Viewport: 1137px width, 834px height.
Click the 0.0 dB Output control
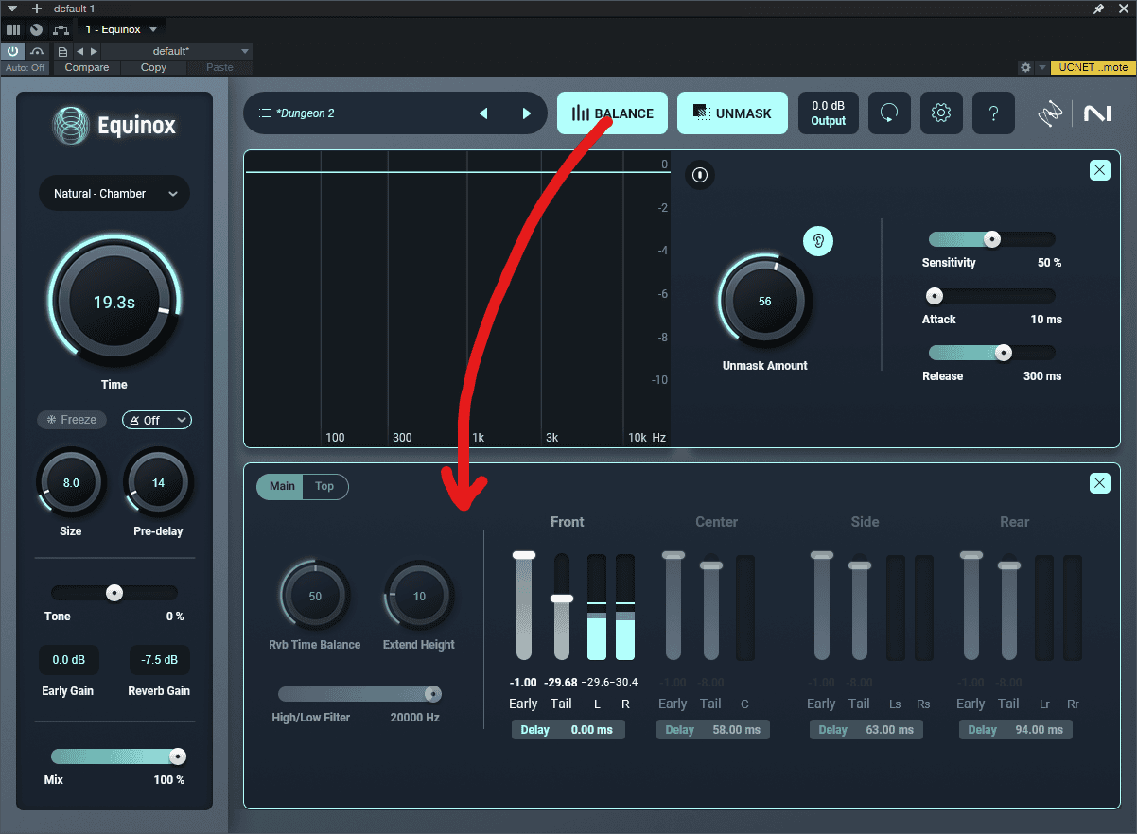[x=828, y=113]
